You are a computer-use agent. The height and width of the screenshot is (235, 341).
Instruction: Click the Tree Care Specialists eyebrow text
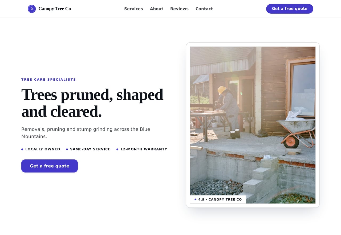[48, 80]
